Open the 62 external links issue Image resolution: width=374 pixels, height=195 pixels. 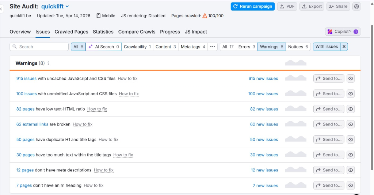(32, 124)
